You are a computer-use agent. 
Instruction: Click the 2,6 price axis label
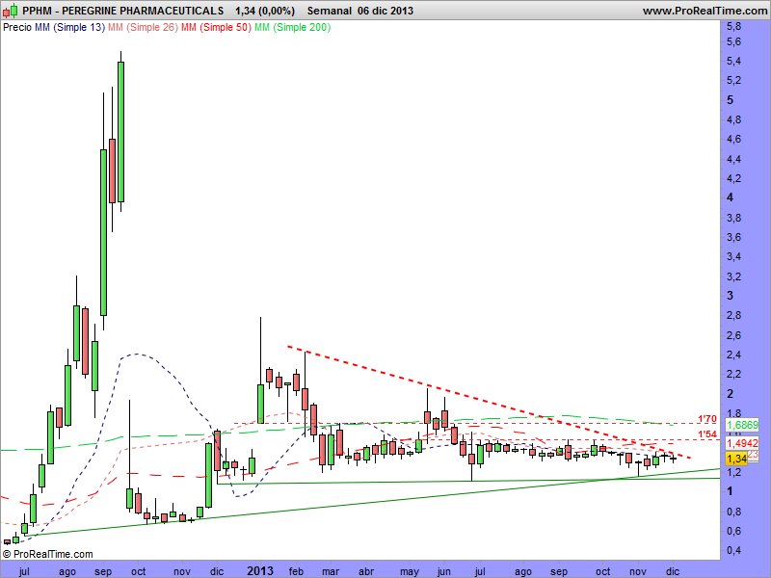pos(734,335)
